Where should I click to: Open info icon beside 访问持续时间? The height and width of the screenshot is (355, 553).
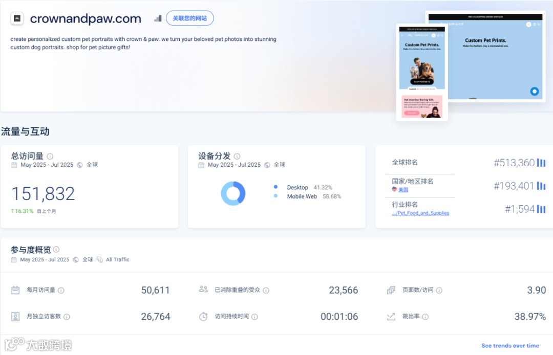(x=254, y=317)
